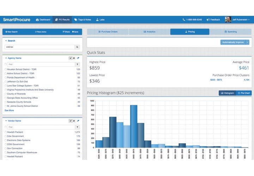Deselect all vendors with the ban icon
Screen dimensions: 254x176
click(74, 121)
